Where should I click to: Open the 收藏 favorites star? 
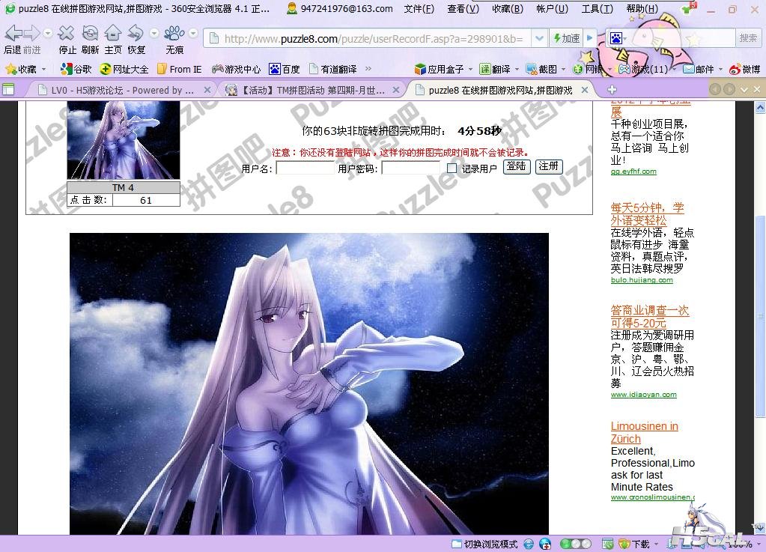point(21,70)
